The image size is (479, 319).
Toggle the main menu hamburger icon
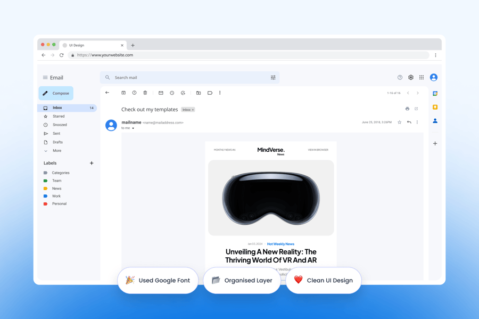(x=45, y=78)
